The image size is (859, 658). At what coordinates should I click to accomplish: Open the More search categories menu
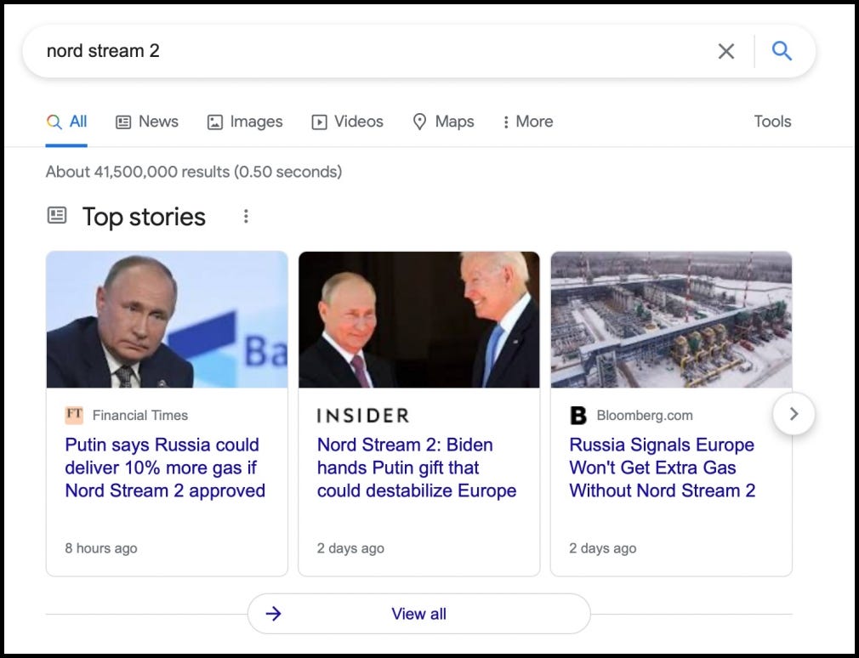[528, 122]
